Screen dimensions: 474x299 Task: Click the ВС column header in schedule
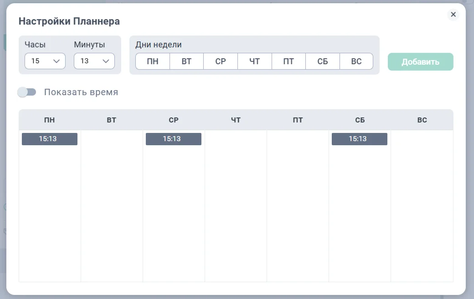(x=422, y=120)
